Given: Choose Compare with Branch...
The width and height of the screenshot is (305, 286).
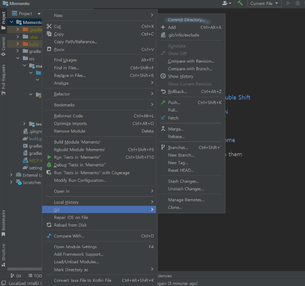Looking at the screenshot, I should pos(190,69).
